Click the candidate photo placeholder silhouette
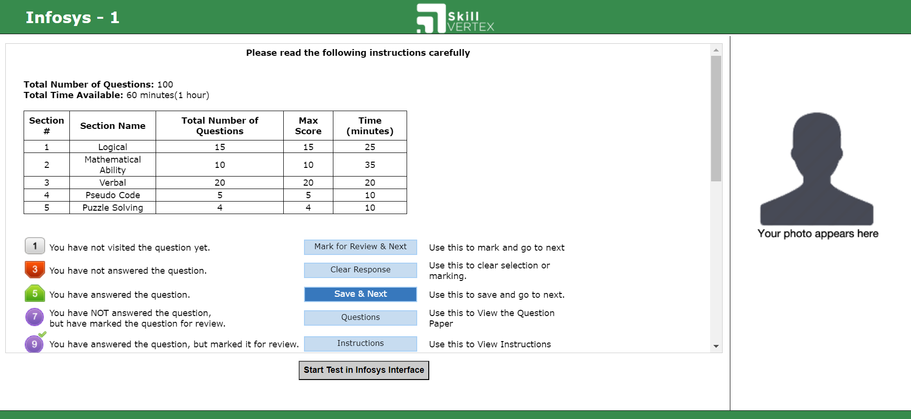This screenshot has width=911, height=419. click(817, 168)
